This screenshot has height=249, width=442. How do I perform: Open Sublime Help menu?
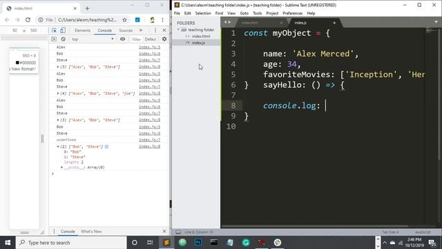(311, 13)
